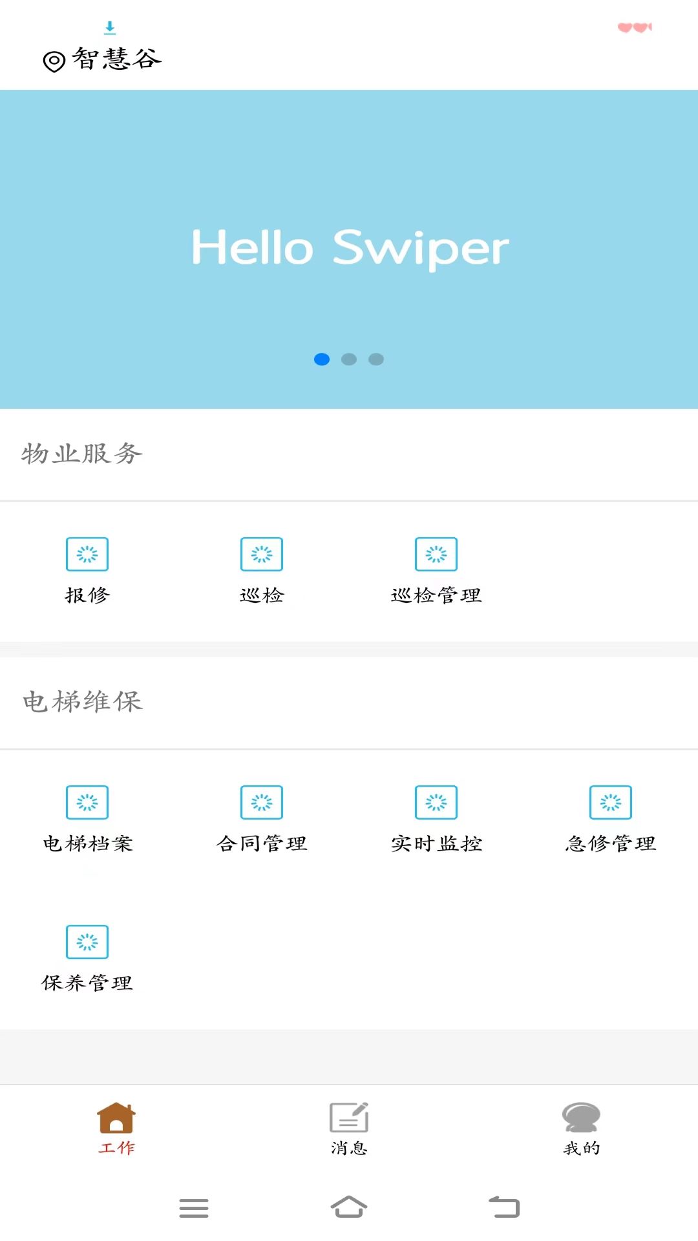The height and width of the screenshot is (1241, 698).
Task: Open the 我的 profile tab
Action: click(x=581, y=1128)
